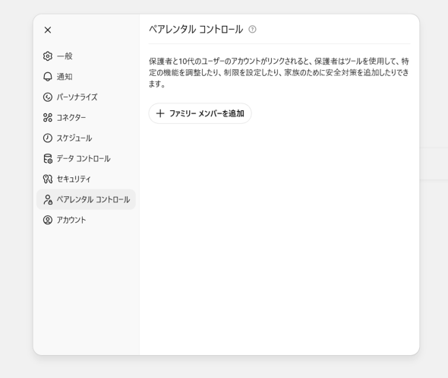Open the 一般 settings section
The image size is (448, 378).
(x=86, y=56)
